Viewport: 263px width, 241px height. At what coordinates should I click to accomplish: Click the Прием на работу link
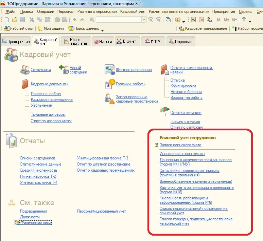46,94
